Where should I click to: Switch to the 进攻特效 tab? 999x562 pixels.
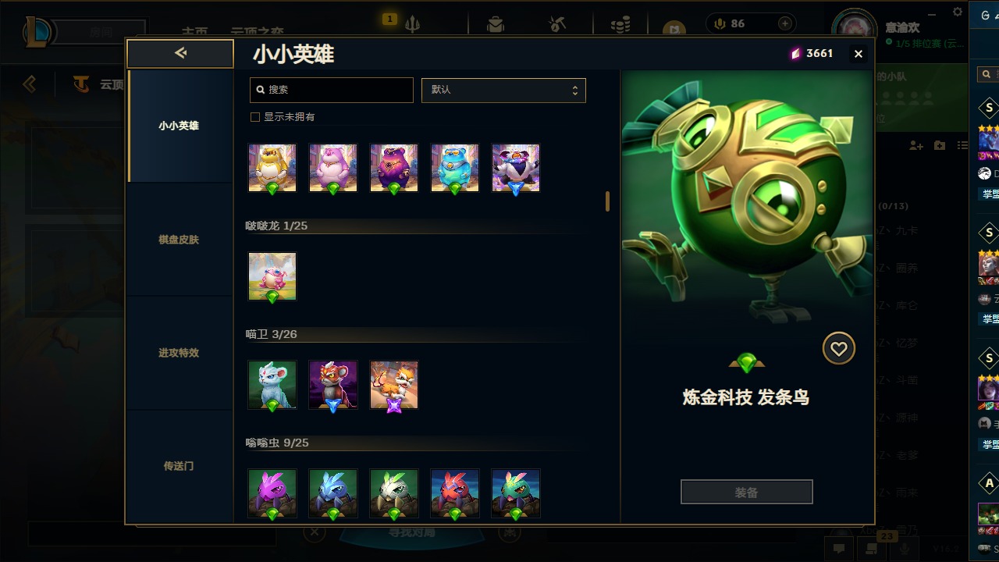tap(180, 353)
